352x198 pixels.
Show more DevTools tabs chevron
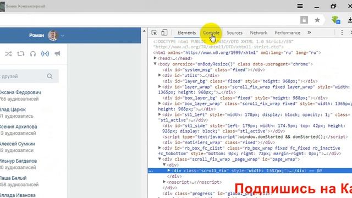pyautogui.click(x=309, y=32)
